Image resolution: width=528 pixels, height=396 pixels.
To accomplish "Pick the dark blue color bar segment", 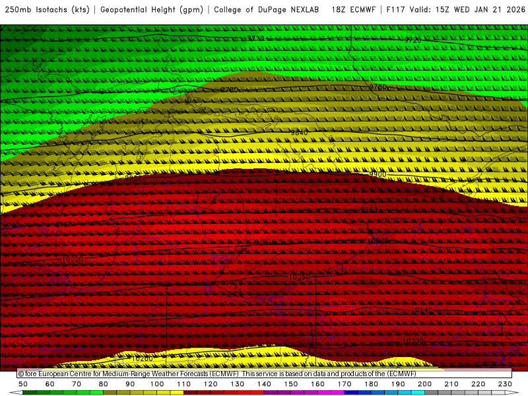I will pyautogui.click(x=351, y=393).
